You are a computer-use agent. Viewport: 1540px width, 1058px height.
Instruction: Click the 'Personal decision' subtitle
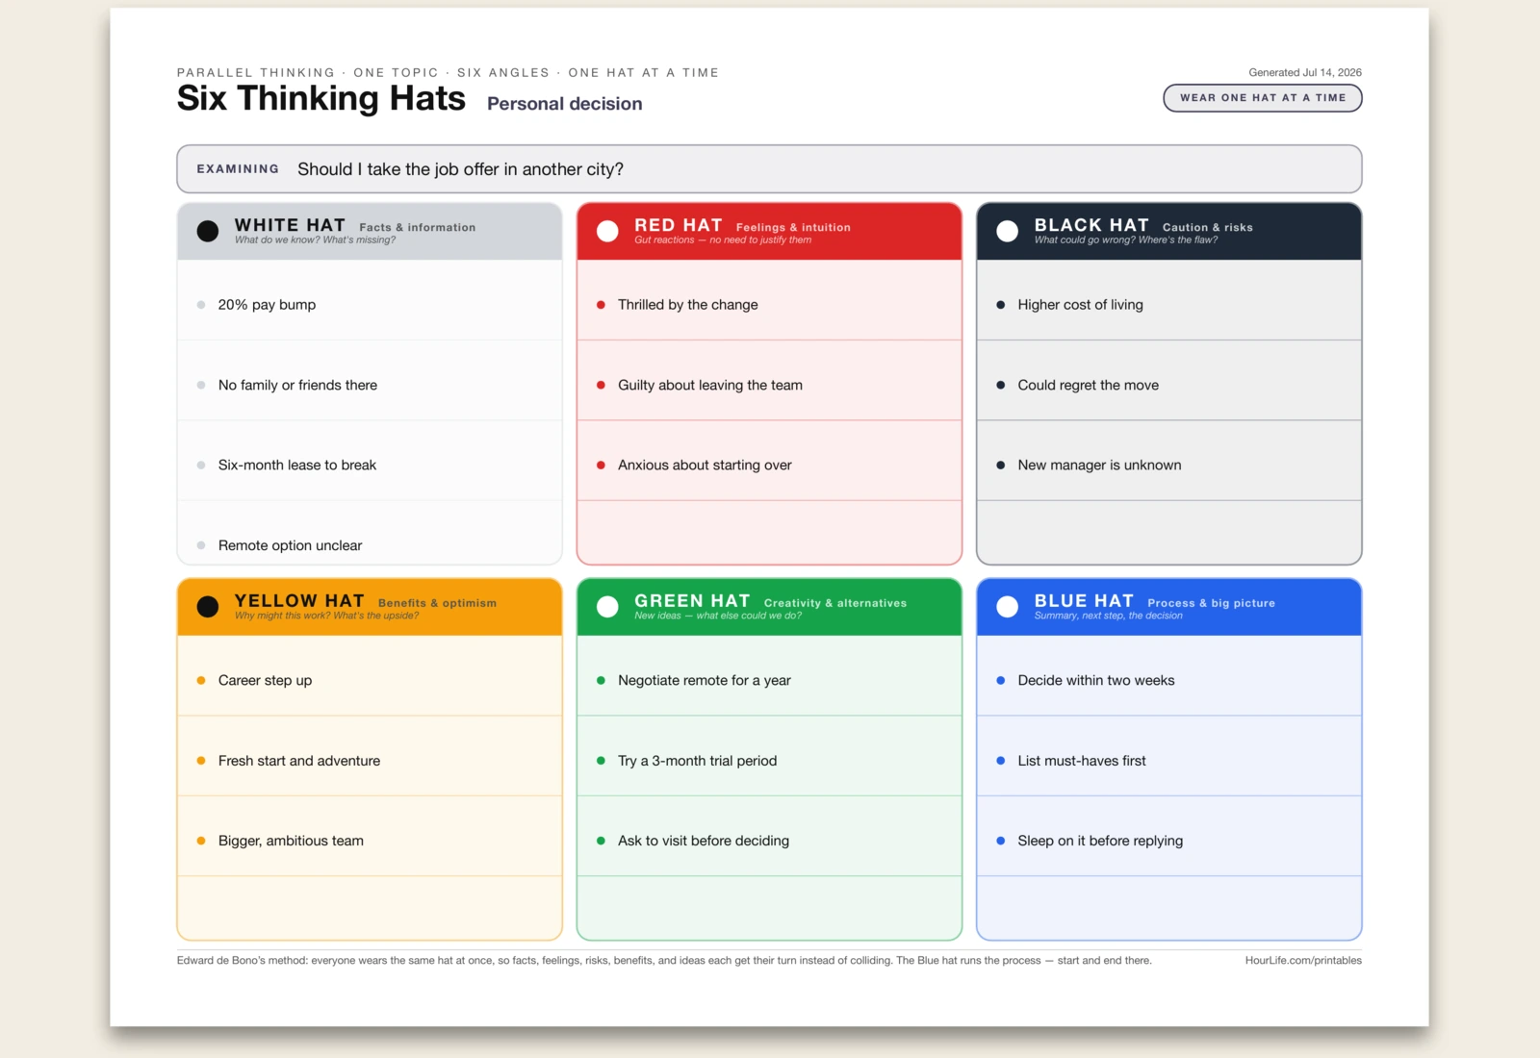point(565,104)
